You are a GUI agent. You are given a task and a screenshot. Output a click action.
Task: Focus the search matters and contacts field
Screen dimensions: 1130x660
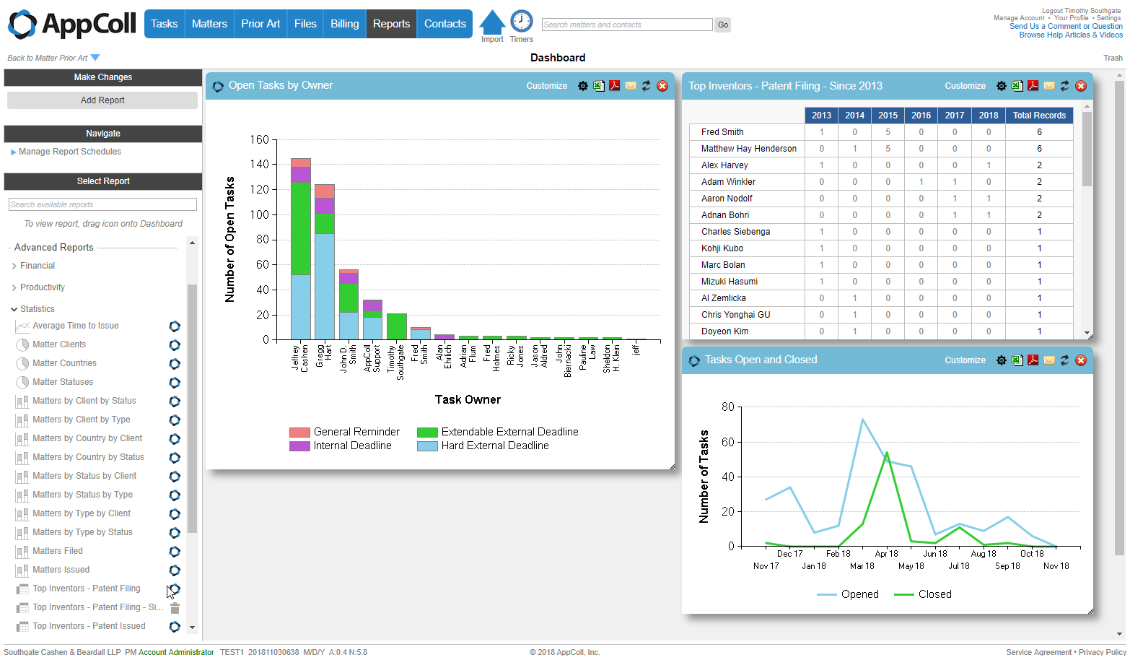click(627, 25)
